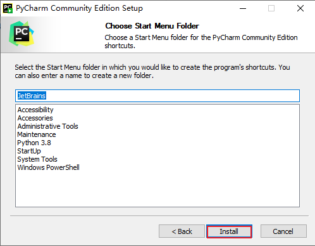Viewport: 315px width, 246px height.
Task: Click the large PyCharm PC logo
Action: (22, 34)
